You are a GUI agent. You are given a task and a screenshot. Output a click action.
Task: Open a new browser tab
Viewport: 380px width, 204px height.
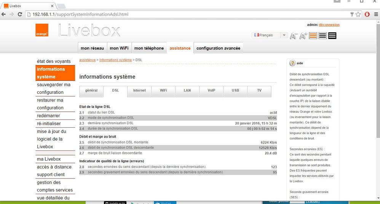click(61, 6)
